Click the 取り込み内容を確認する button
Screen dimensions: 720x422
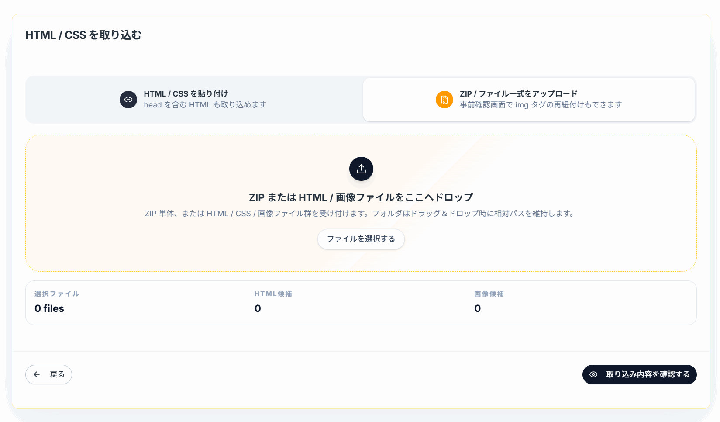point(639,374)
